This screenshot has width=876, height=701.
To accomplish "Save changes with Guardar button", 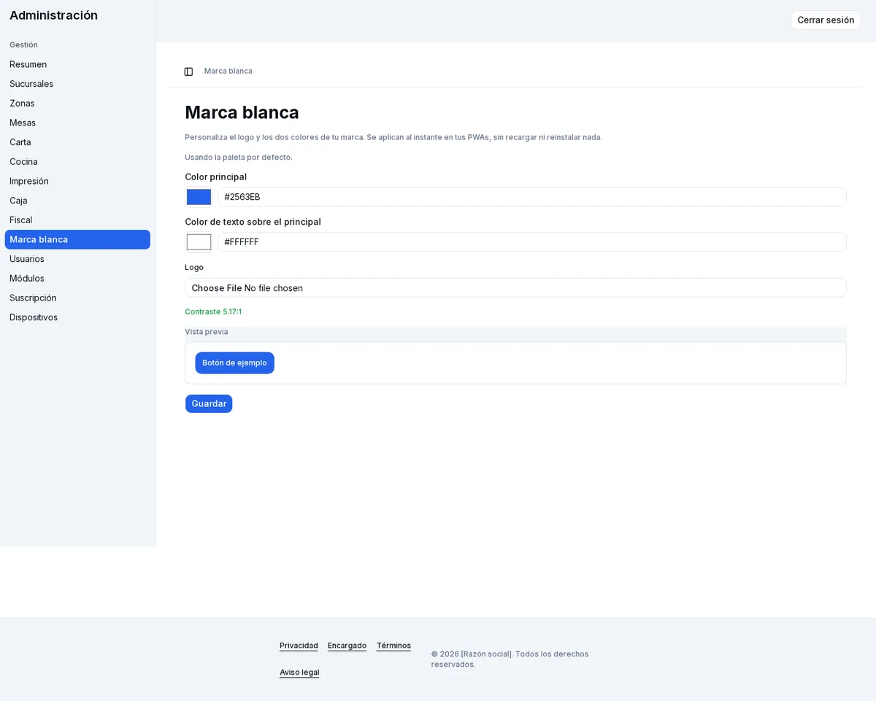I will click(209, 404).
